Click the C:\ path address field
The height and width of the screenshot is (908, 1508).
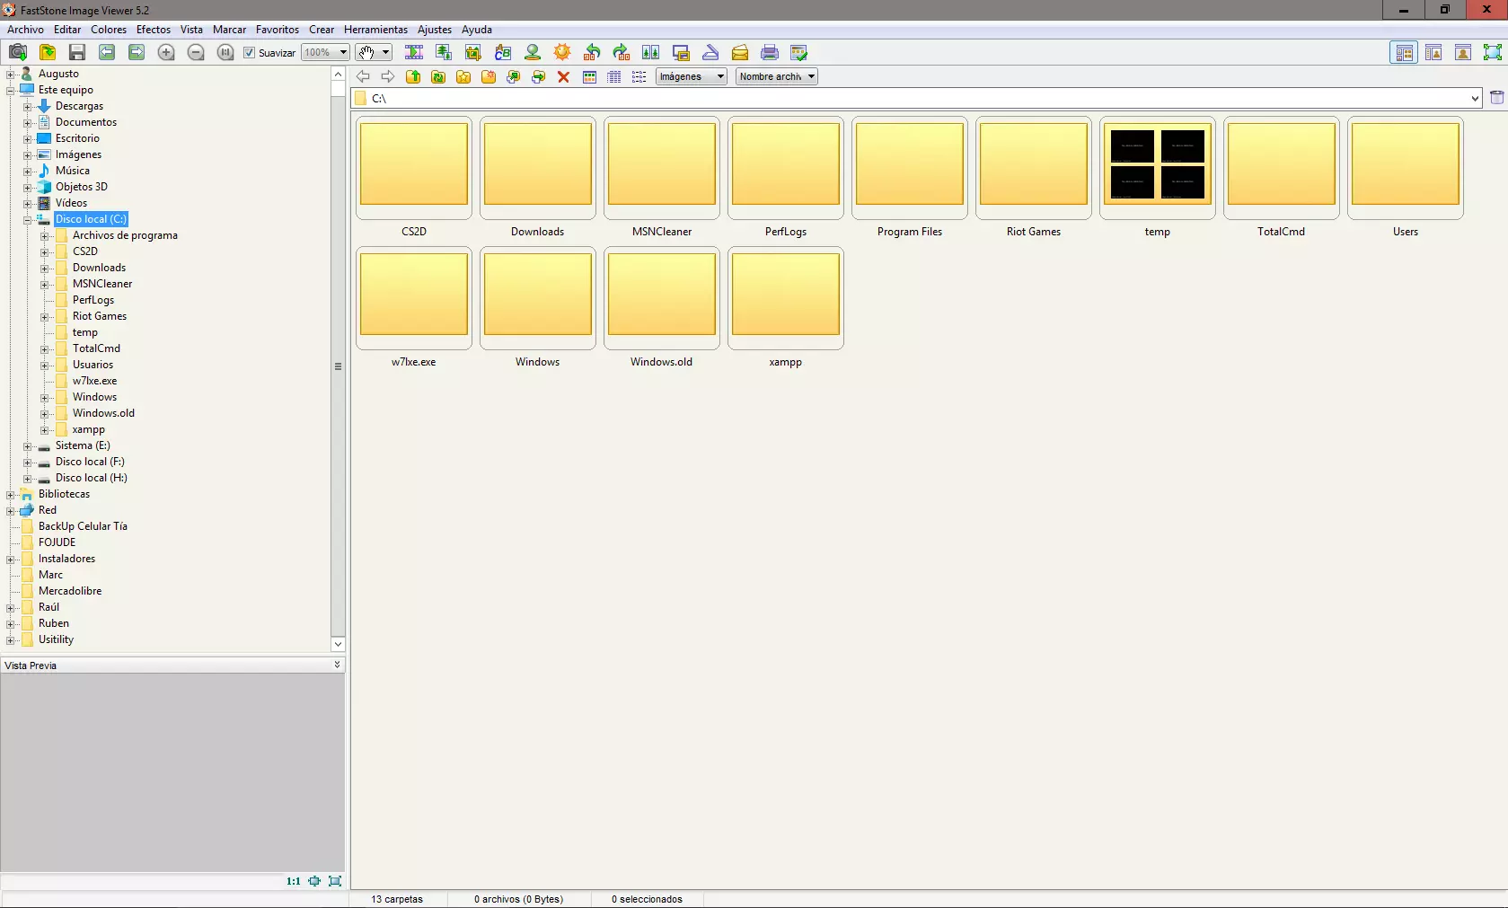916,99
